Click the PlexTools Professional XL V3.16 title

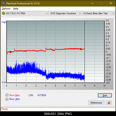(23, 3)
